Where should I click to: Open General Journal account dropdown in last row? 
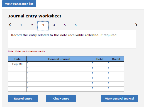[x=59, y=89]
